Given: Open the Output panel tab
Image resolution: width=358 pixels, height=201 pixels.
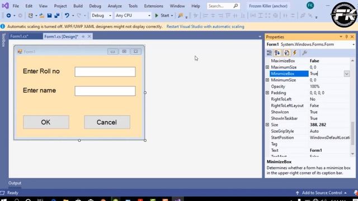Looking at the screenshot, I should [x=15, y=183].
